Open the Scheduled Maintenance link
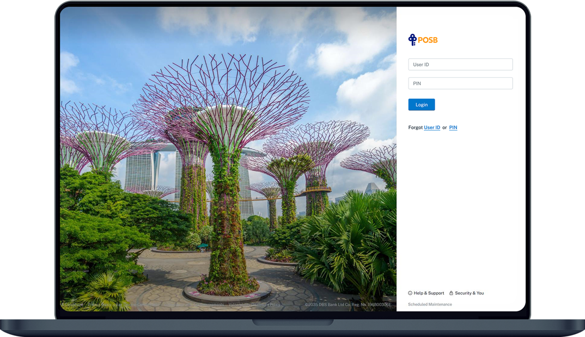 tap(430, 304)
